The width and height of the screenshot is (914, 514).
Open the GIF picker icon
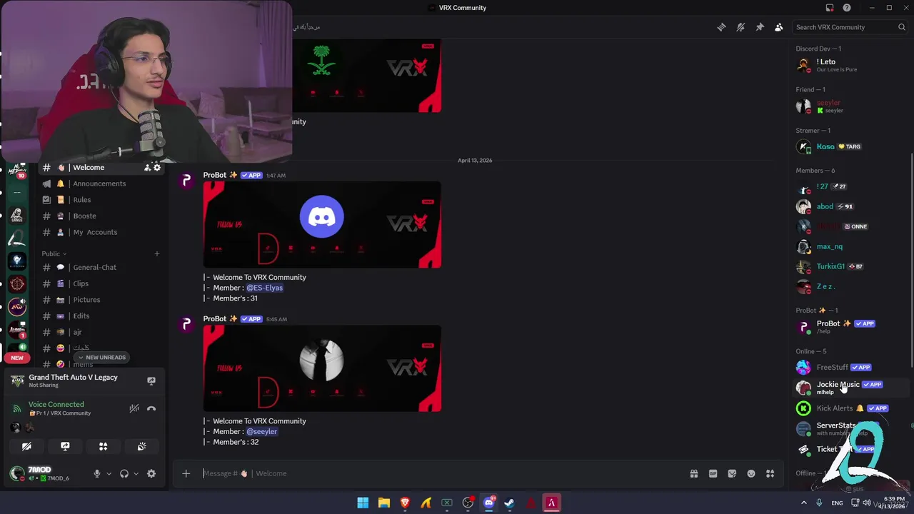click(x=713, y=473)
